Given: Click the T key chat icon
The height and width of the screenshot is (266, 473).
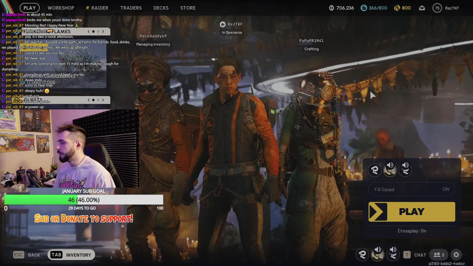Looking at the screenshot, I should coord(407,255).
